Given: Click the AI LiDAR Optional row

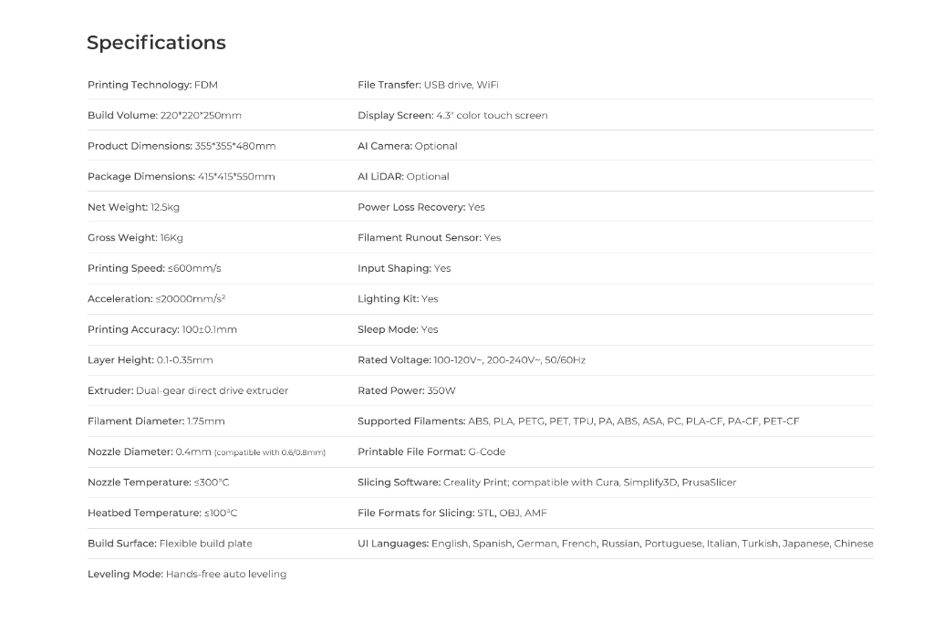Looking at the screenshot, I should (x=403, y=177).
